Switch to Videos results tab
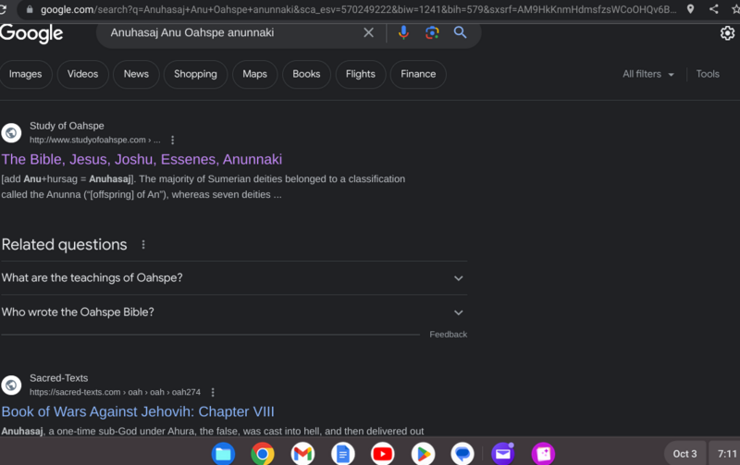This screenshot has height=465, width=740. tap(82, 74)
